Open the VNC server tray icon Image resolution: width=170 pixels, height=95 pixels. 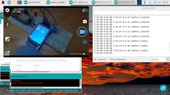point(139,2)
